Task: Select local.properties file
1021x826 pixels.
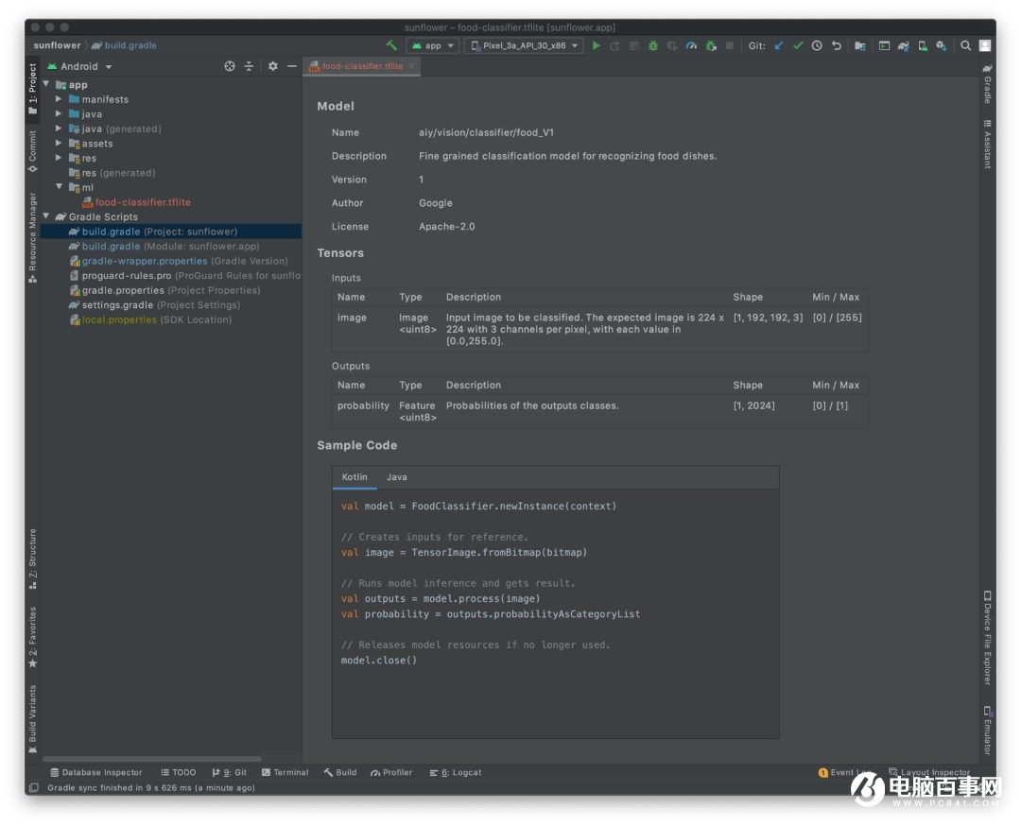Action: (149, 319)
